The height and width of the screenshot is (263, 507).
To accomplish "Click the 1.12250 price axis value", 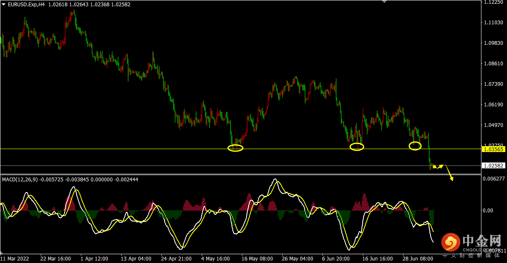I will pyautogui.click(x=493, y=2).
